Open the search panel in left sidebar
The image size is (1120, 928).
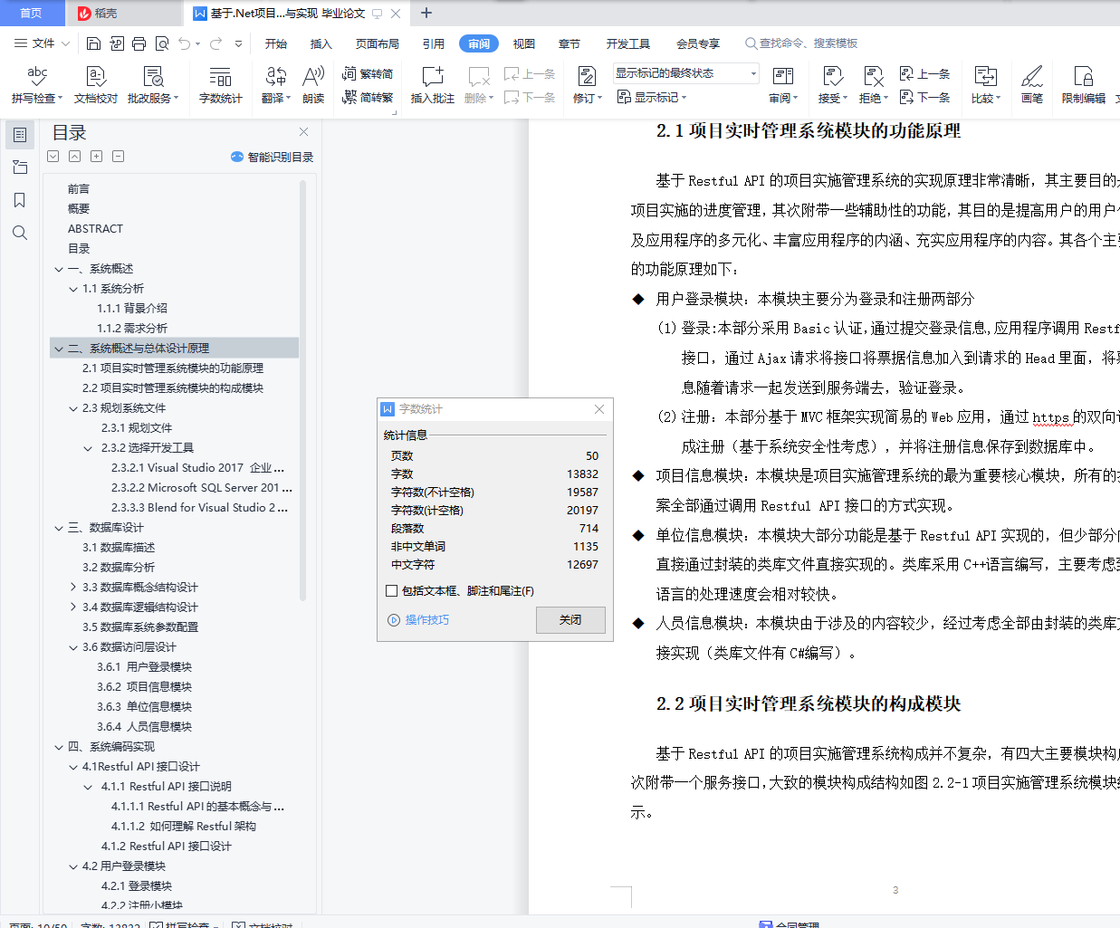(20, 233)
